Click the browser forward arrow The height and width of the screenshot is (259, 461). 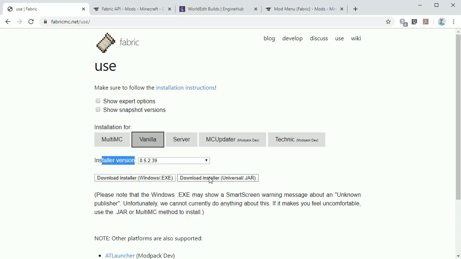(19, 22)
